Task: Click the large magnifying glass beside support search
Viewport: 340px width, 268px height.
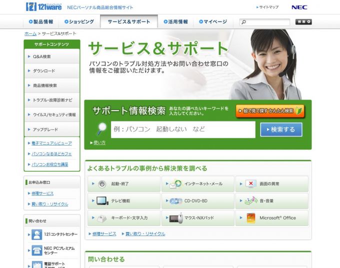Action: point(101,129)
